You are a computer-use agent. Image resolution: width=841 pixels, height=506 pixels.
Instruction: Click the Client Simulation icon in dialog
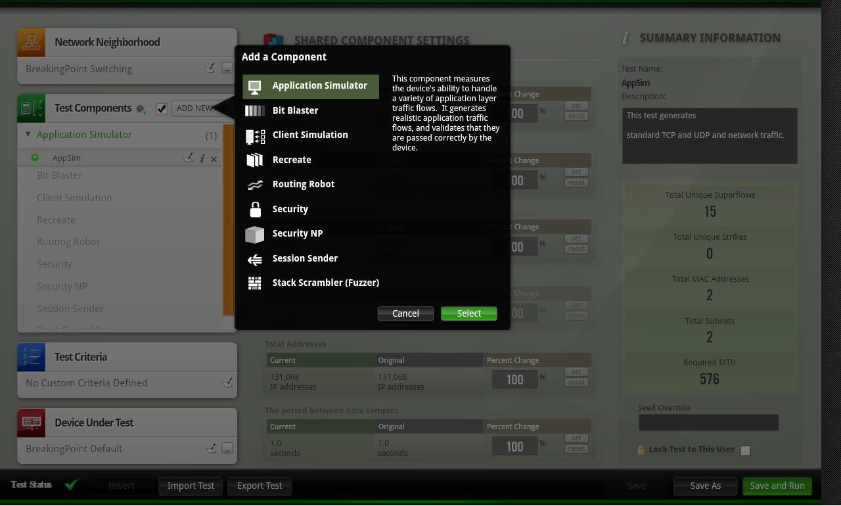(x=255, y=135)
